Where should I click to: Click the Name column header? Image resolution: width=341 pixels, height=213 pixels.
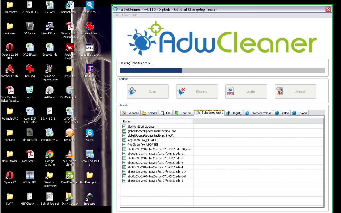(x=157, y=122)
